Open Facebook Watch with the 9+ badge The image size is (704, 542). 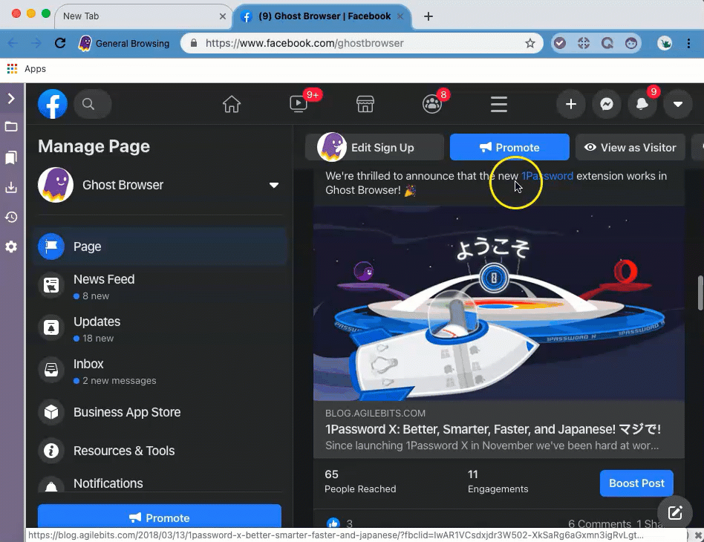[x=298, y=104]
